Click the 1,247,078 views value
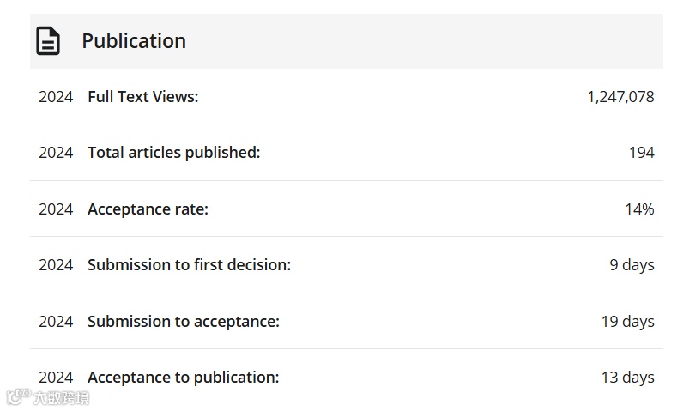The height and width of the screenshot is (411, 683). [620, 97]
